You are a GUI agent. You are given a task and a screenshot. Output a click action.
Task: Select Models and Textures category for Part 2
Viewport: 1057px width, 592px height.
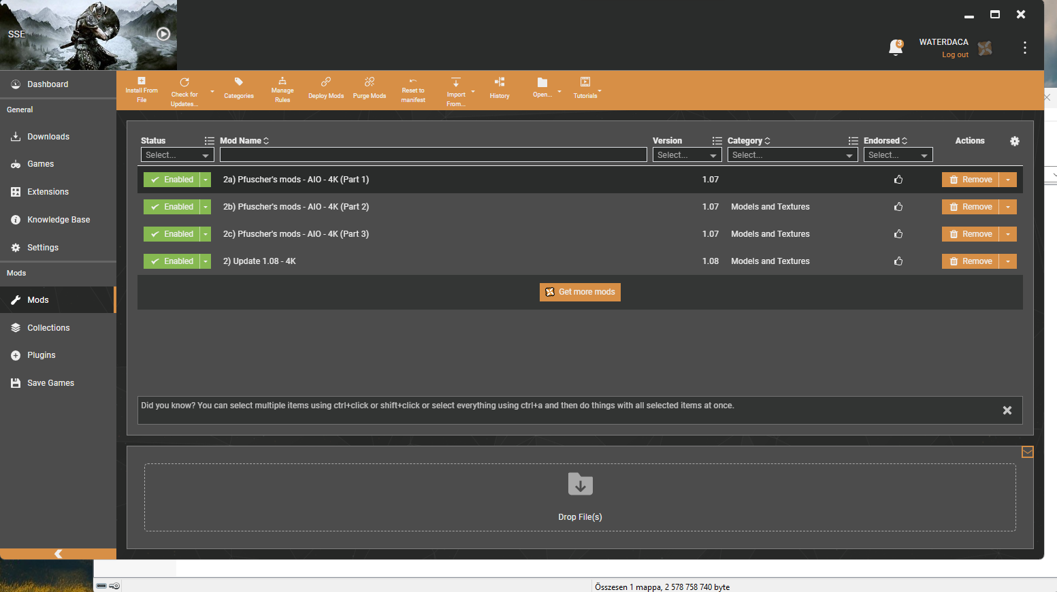tap(770, 207)
